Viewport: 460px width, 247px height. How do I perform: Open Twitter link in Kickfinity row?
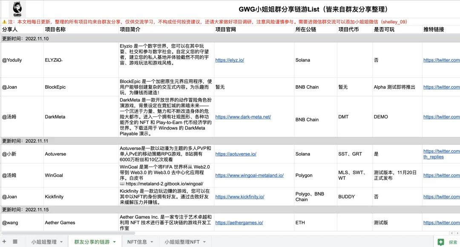click(x=442, y=197)
